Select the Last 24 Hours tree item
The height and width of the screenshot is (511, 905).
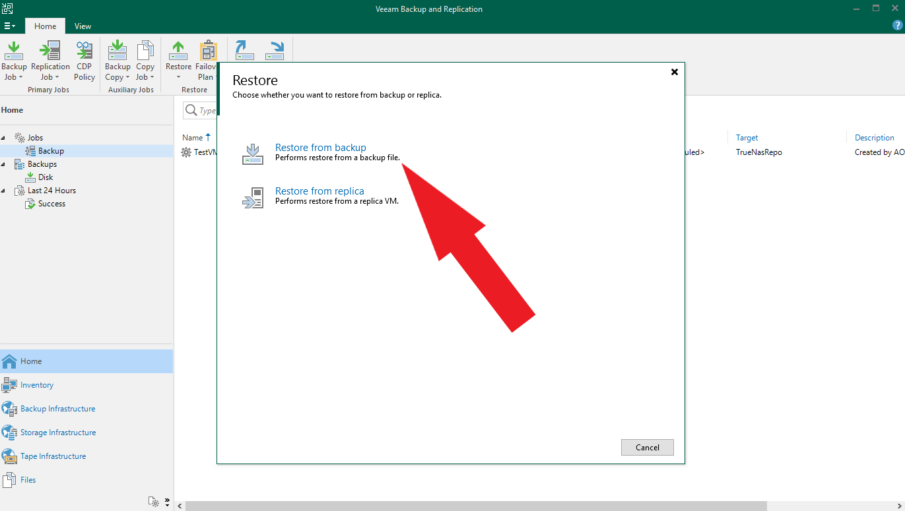pos(51,191)
